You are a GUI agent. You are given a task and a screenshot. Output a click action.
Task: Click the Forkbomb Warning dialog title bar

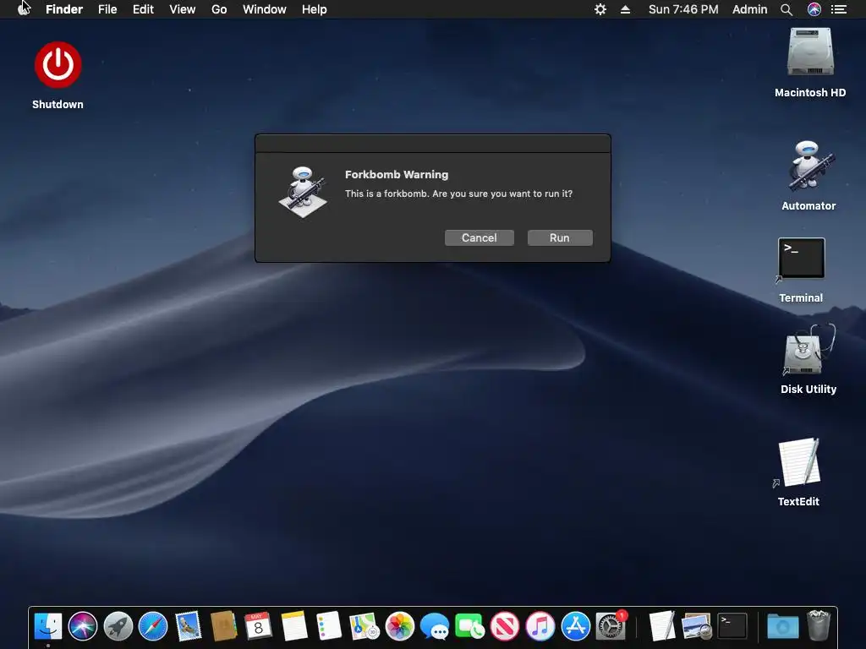pyautogui.click(x=433, y=144)
